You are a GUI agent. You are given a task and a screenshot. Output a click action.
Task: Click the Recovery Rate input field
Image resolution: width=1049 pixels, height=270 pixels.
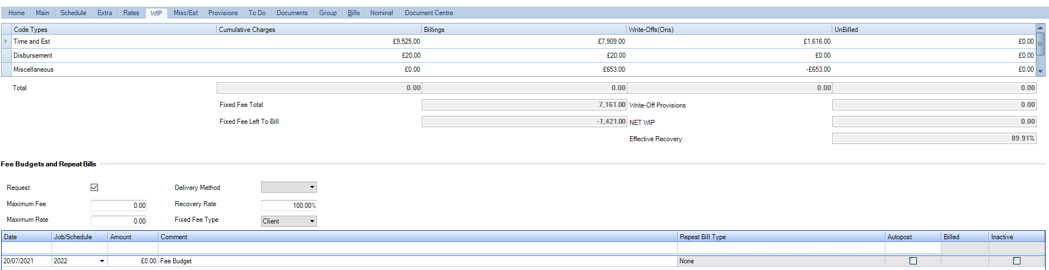click(289, 206)
